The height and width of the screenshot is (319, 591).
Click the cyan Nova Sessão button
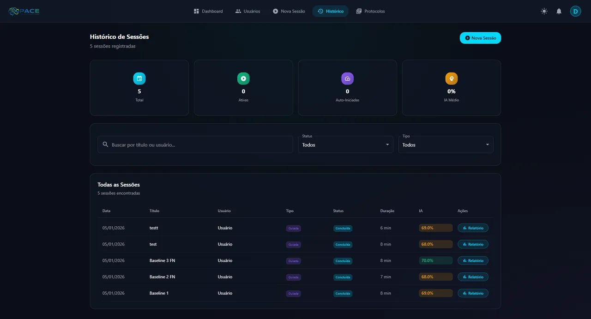[480, 38]
